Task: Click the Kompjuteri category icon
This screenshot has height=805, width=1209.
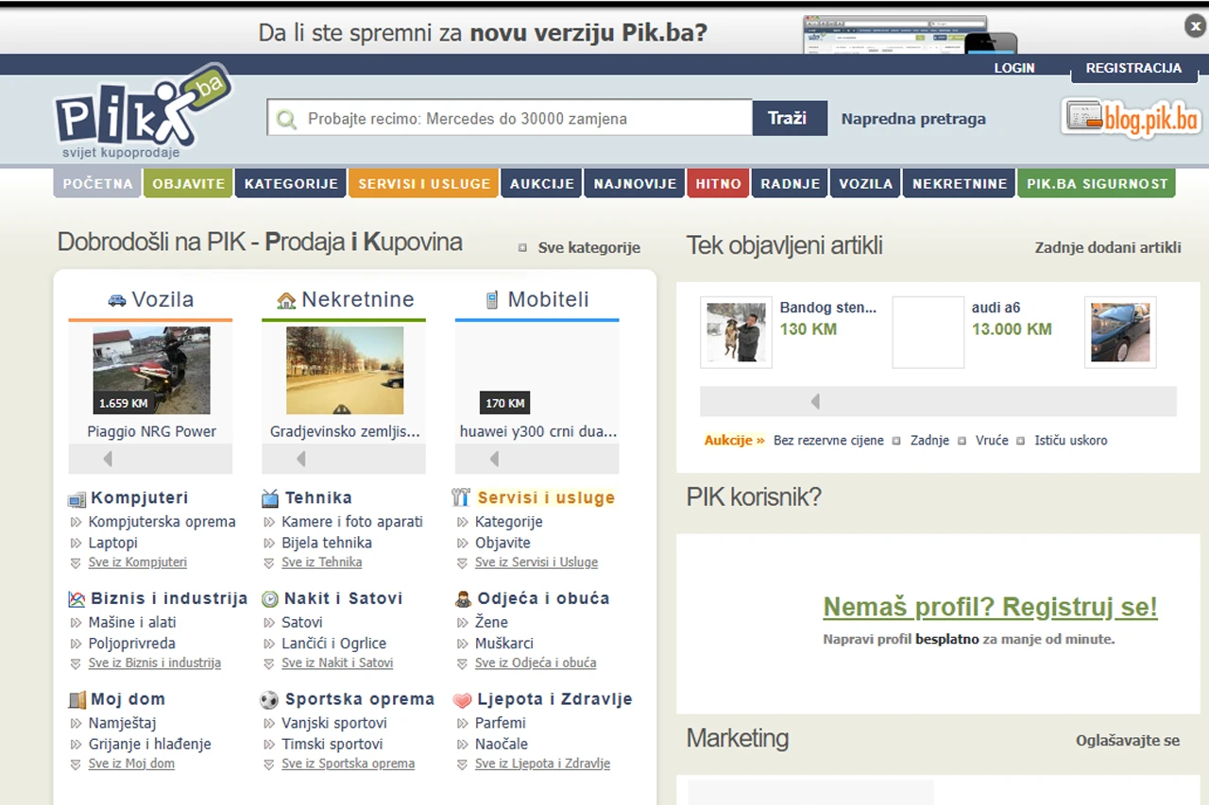Action: [77, 498]
